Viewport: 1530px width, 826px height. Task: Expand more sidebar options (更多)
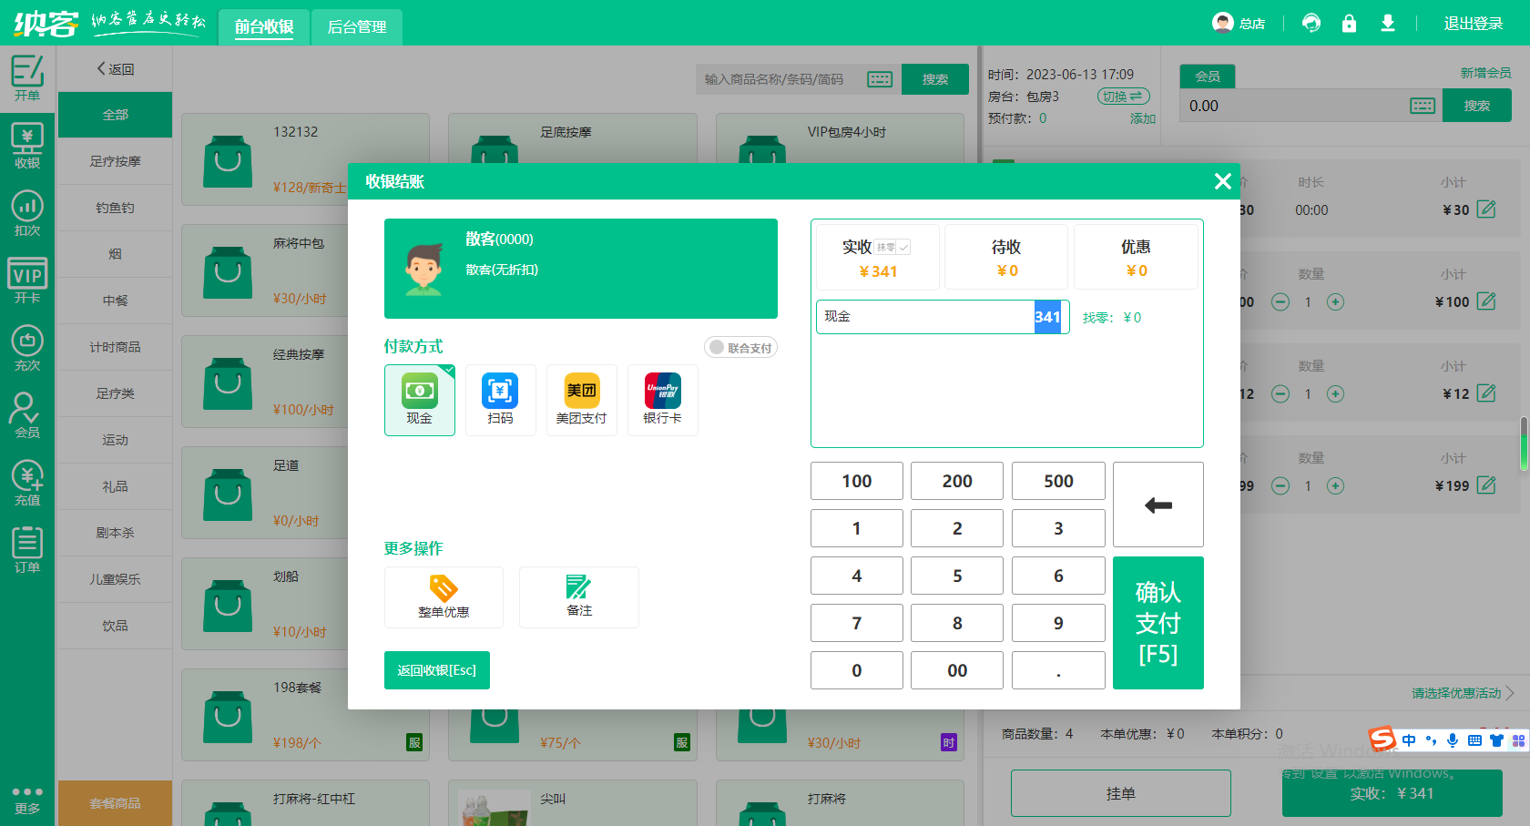pos(27,800)
